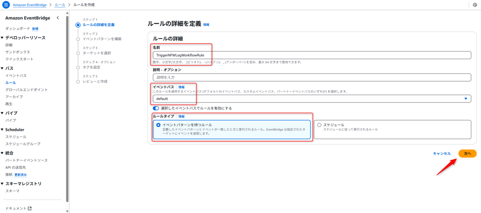Open サンドボックス in the sidebar
This screenshot has height=213, width=481.
[x=18, y=52]
